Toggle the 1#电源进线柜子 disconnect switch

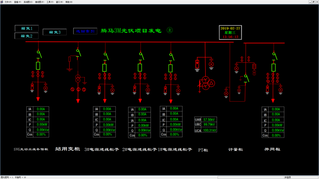pyautogui.click(x=171, y=56)
